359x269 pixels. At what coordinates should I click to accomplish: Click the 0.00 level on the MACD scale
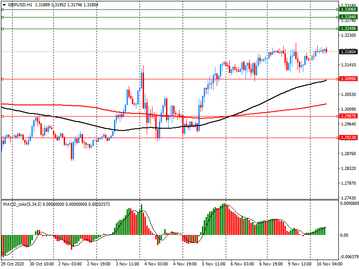tap(345, 235)
